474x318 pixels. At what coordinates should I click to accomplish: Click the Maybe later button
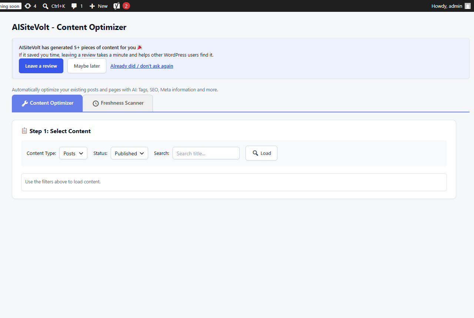[x=87, y=66]
